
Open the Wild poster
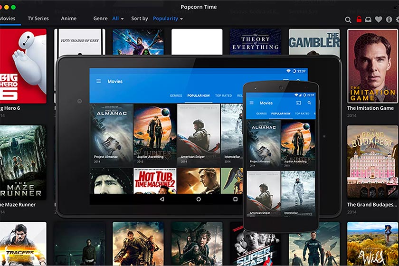tap(372, 244)
